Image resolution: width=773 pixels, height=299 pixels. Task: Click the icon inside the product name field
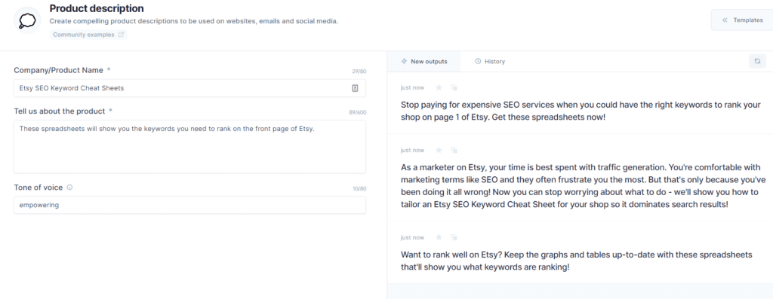tap(355, 88)
